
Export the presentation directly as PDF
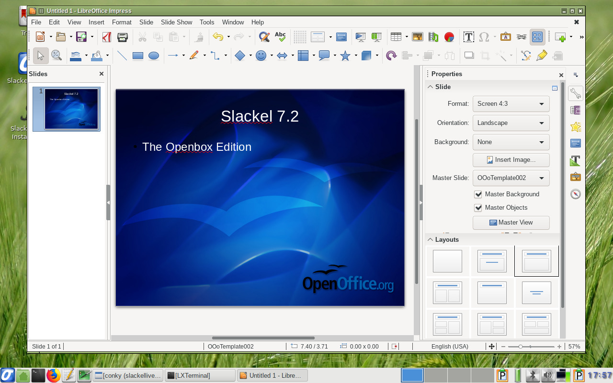click(106, 37)
